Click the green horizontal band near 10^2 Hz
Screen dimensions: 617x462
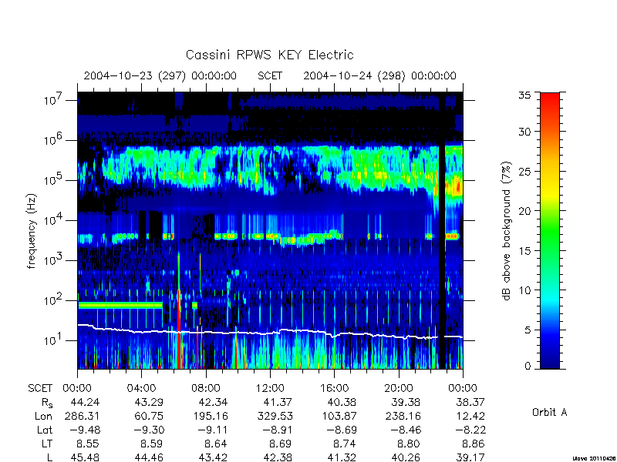[x=120, y=305]
